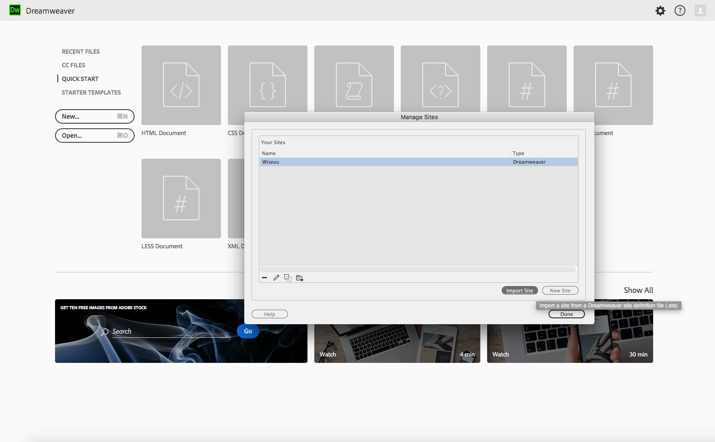Open the 30 min Watch video
The width and height of the screenshot is (715, 442).
[570, 343]
